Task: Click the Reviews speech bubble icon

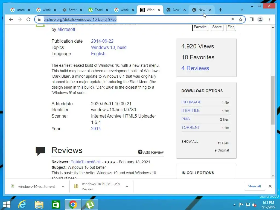Action: click(x=40, y=151)
